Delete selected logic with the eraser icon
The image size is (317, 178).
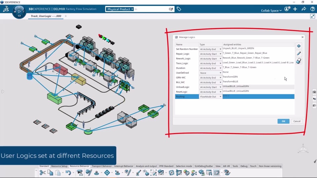(299, 61)
